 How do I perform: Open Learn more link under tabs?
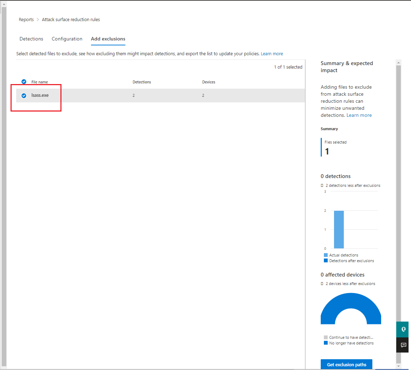272,54
